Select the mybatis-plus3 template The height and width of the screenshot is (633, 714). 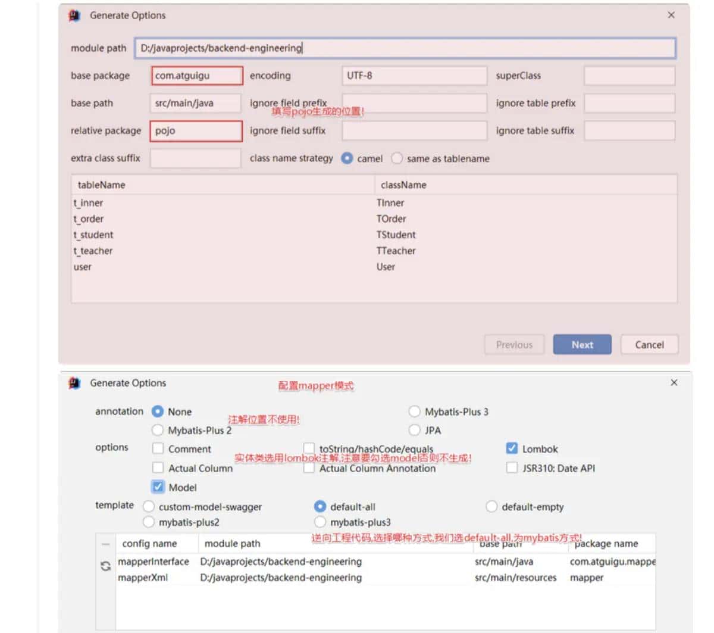(320, 522)
